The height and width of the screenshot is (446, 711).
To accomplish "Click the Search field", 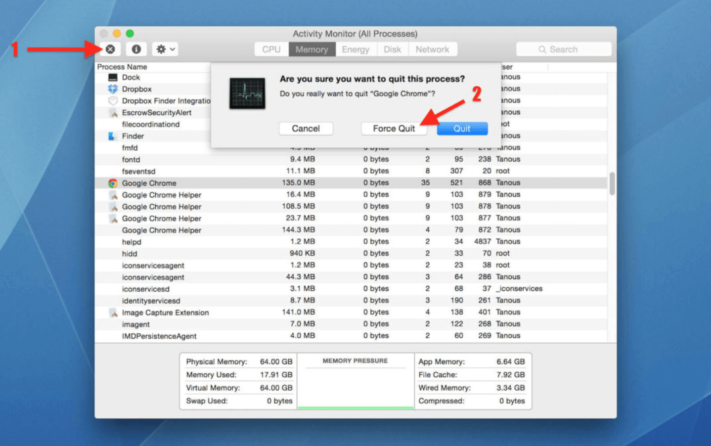I will [x=564, y=49].
